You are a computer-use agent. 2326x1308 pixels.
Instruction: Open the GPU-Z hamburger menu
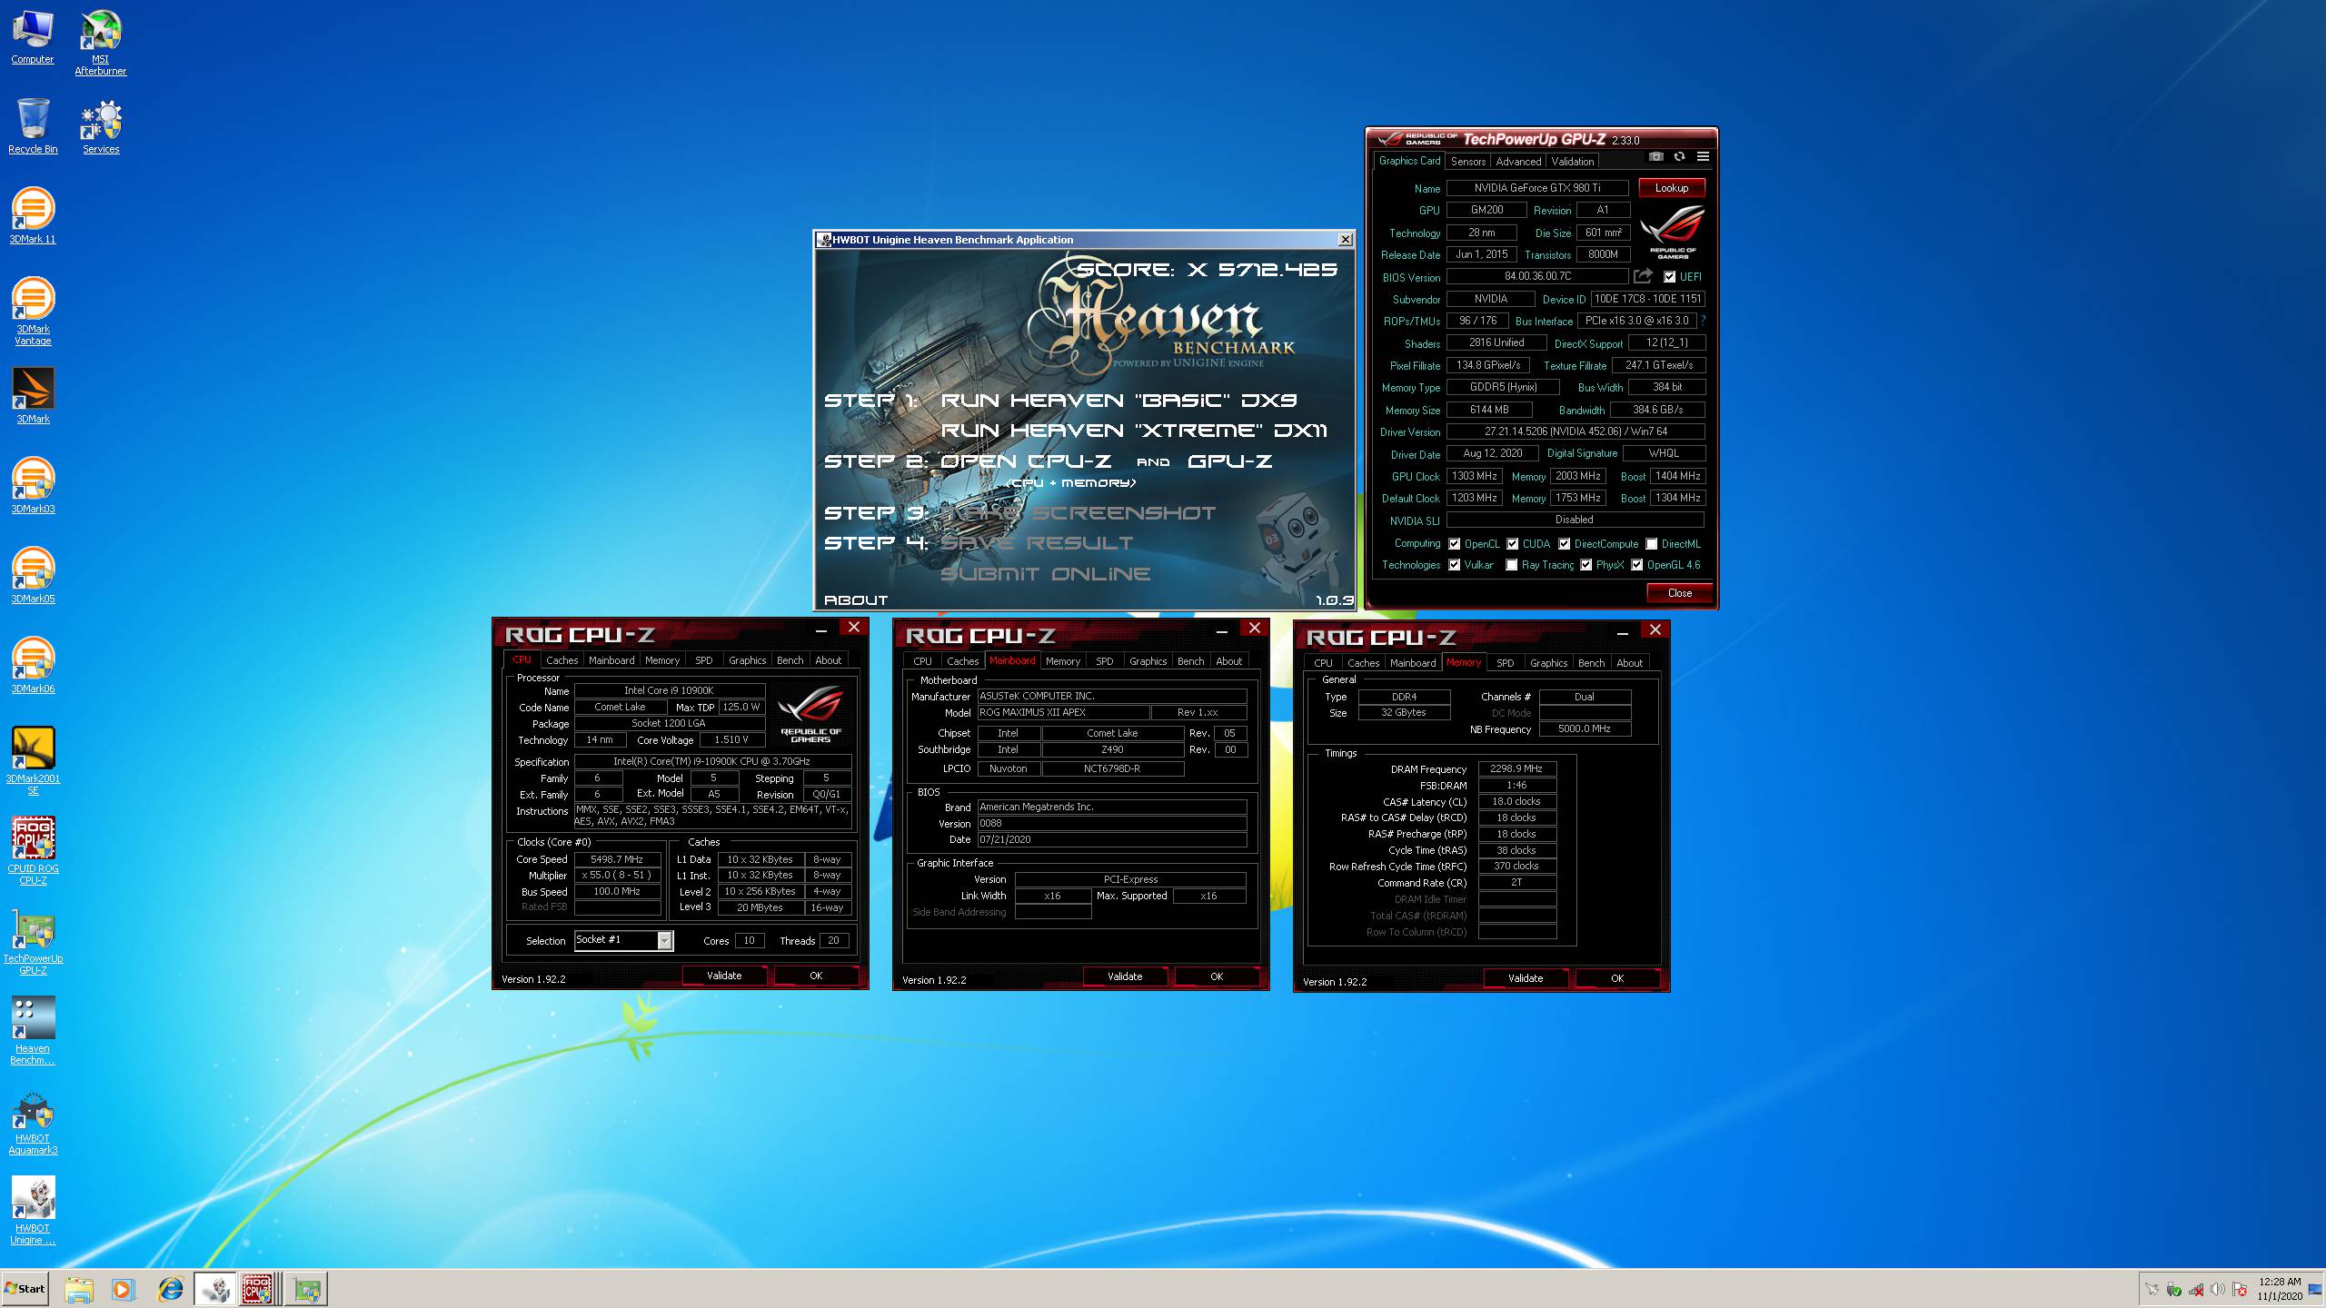(1703, 157)
